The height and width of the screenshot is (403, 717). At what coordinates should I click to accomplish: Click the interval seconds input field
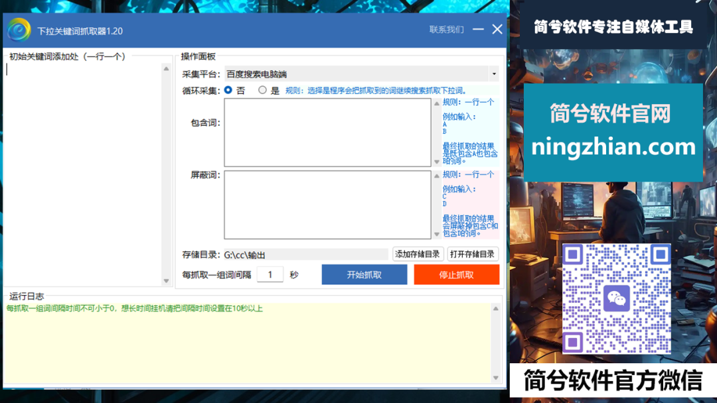pyautogui.click(x=270, y=274)
